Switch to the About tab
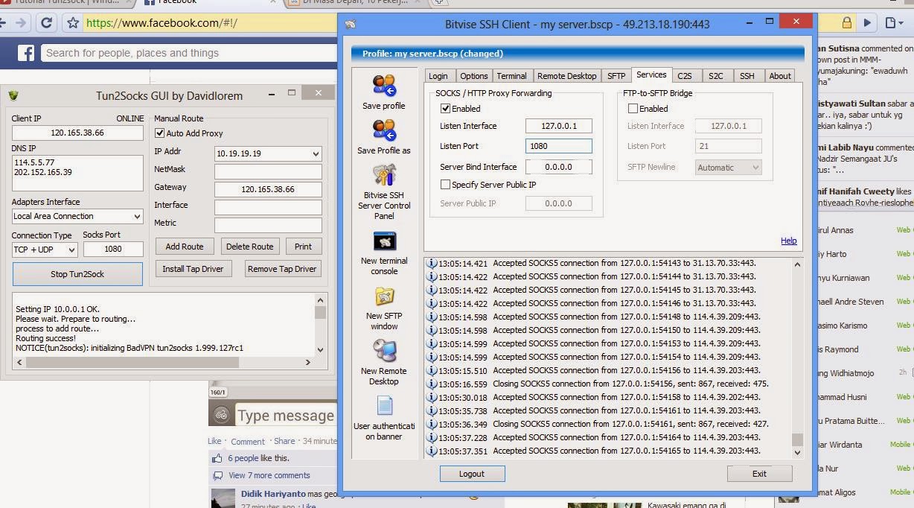 pyautogui.click(x=779, y=76)
